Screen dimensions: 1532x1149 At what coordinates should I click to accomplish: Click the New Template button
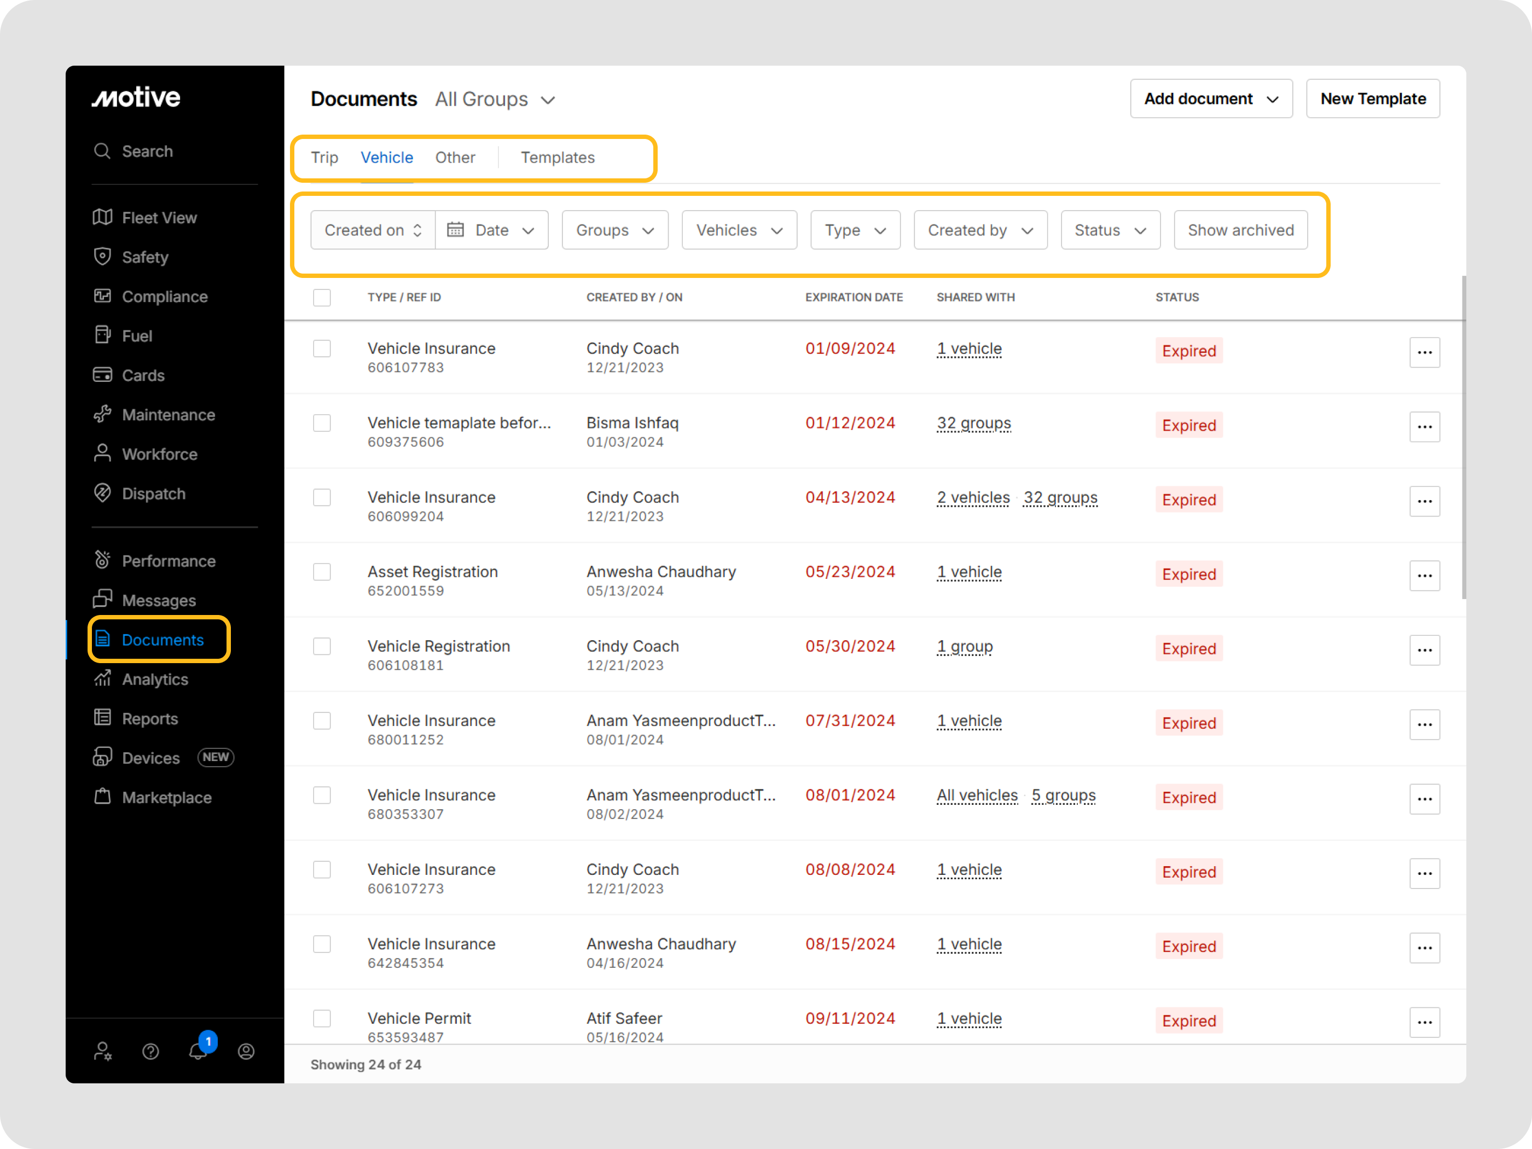tap(1372, 99)
